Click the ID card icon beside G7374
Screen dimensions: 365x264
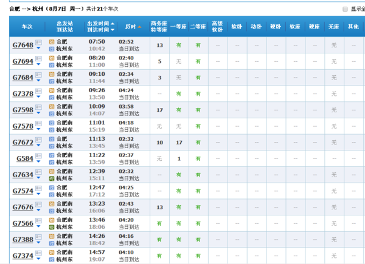click(38, 253)
